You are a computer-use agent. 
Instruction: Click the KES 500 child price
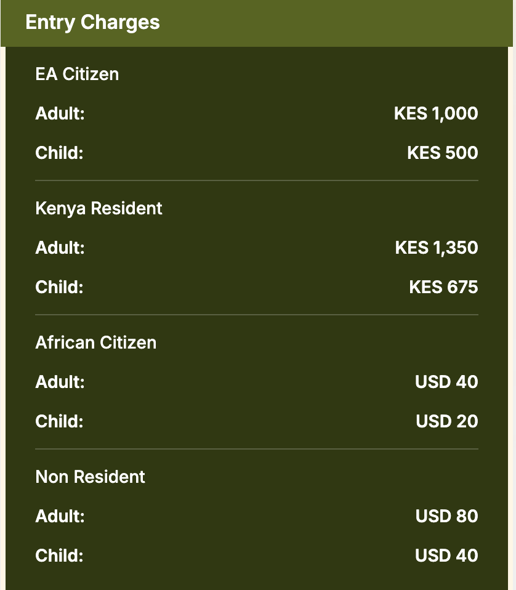(x=442, y=153)
